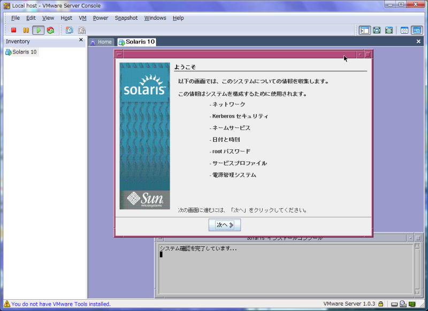Click the CD-ROM device status icon
This screenshot has width=428, height=311.
pyautogui.click(x=402, y=304)
